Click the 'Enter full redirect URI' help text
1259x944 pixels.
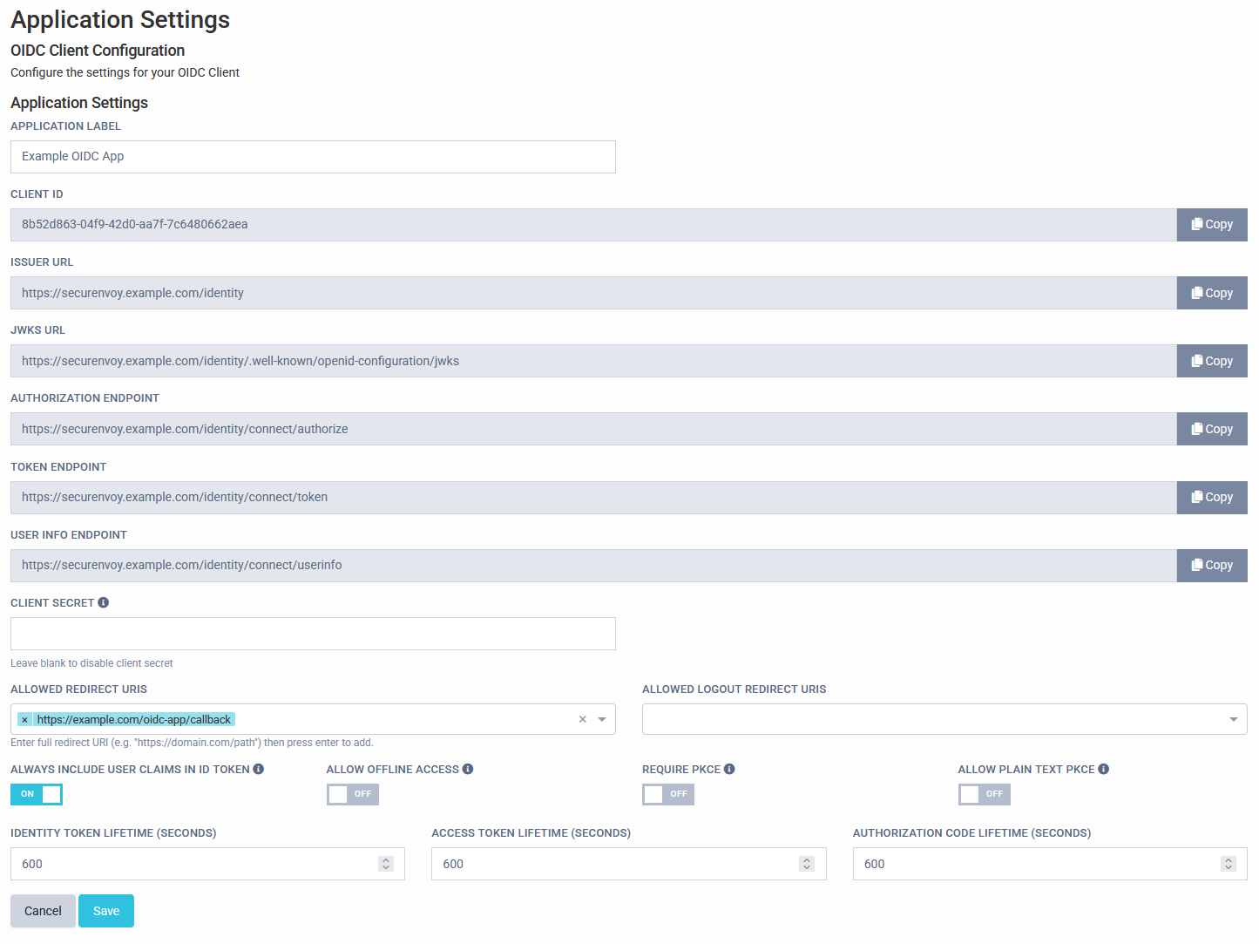[x=192, y=743]
